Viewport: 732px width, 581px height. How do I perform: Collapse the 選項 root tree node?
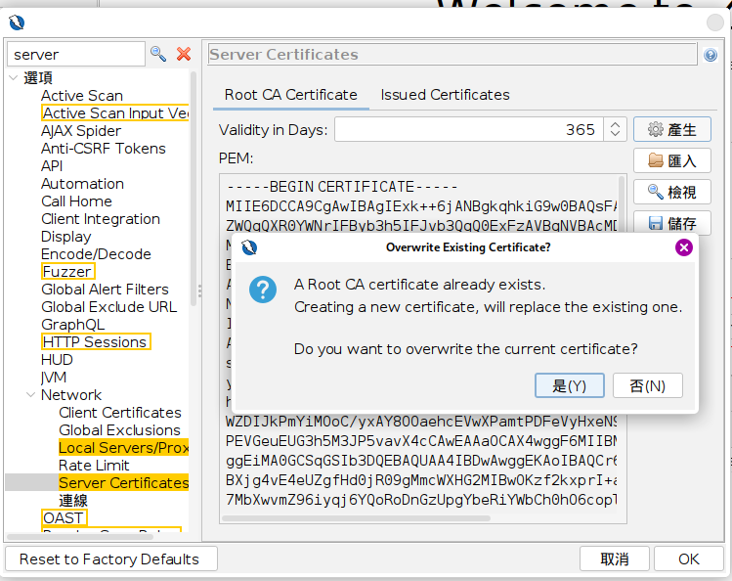[x=14, y=77]
